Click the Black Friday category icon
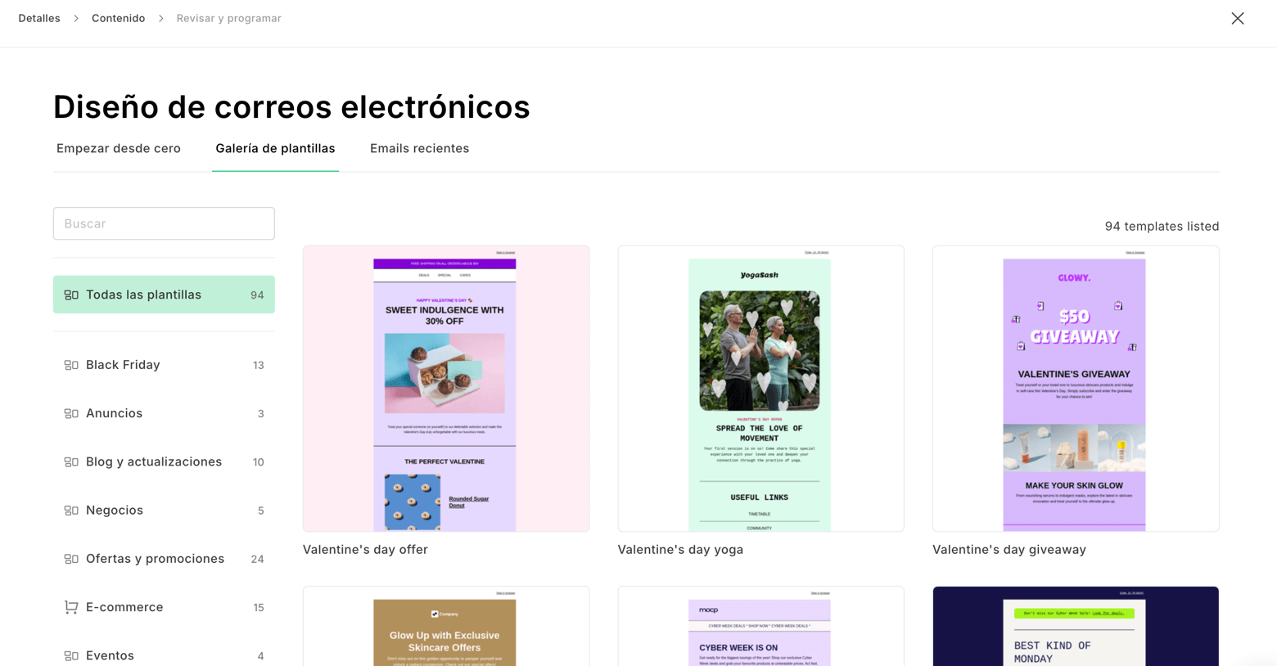Screen dimensions: 1277x666 [x=71, y=365]
